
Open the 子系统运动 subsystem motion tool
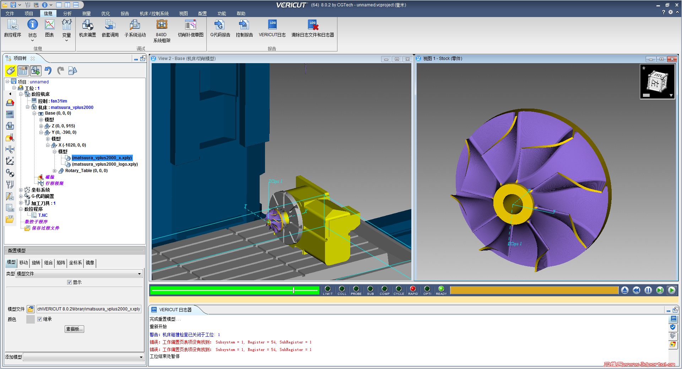point(135,28)
